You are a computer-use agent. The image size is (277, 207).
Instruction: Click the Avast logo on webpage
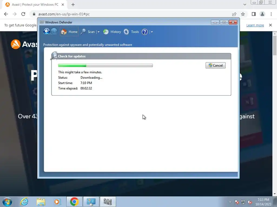[x=24, y=44]
